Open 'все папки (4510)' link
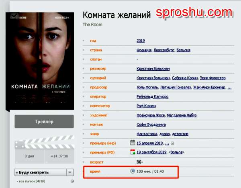Image resolution: width=241 pixels, height=188 pixels. pos(32,181)
